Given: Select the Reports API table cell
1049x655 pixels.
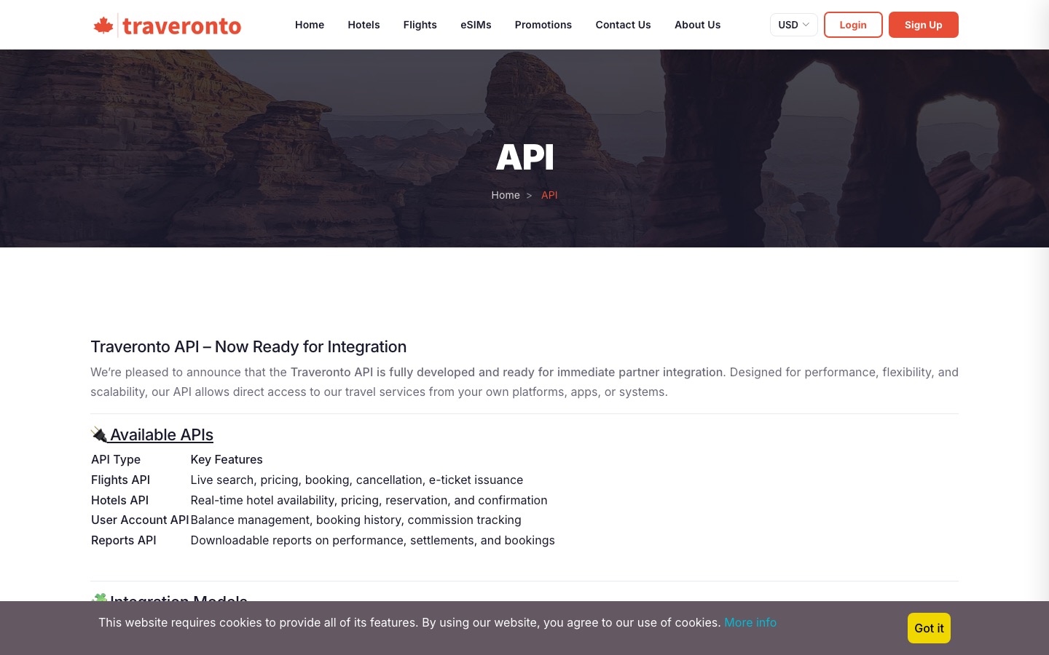Looking at the screenshot, I should click(x=124, y=540).
